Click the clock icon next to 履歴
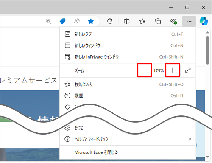Viewport: 212px width, 163px height. click(67, 96)
